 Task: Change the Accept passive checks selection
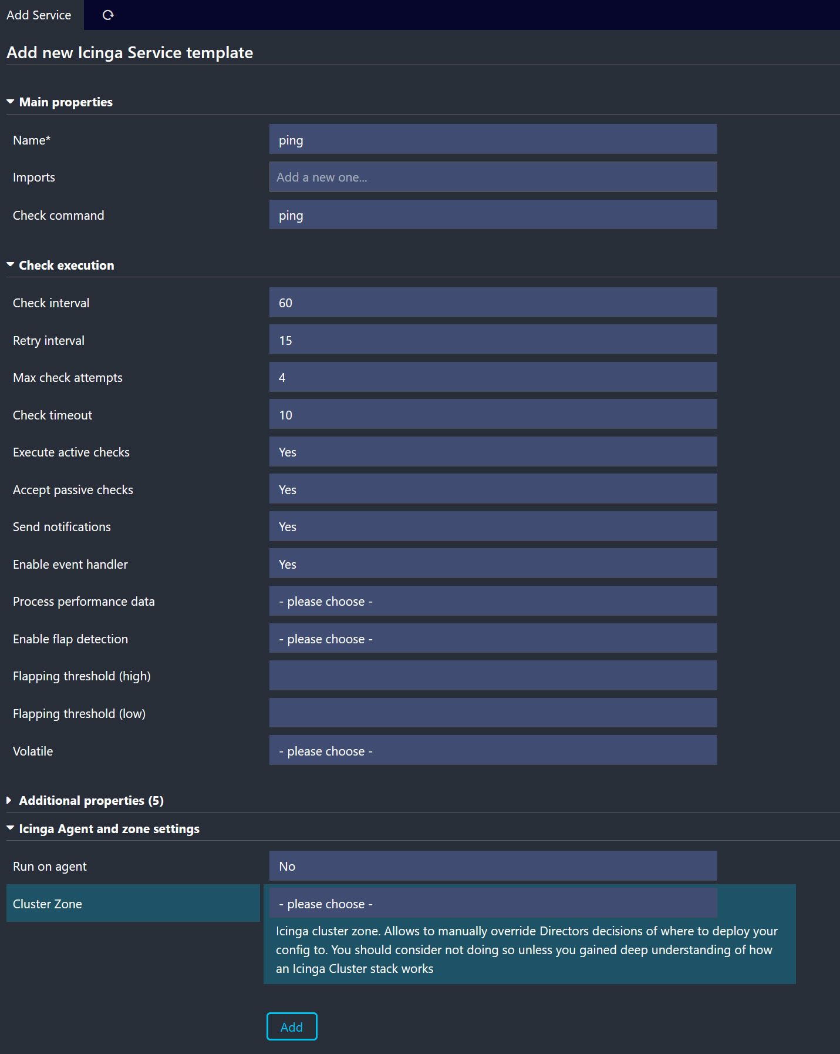click(492, 489)
